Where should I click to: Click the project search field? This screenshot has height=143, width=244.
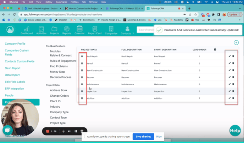click(x=146, y=30)
